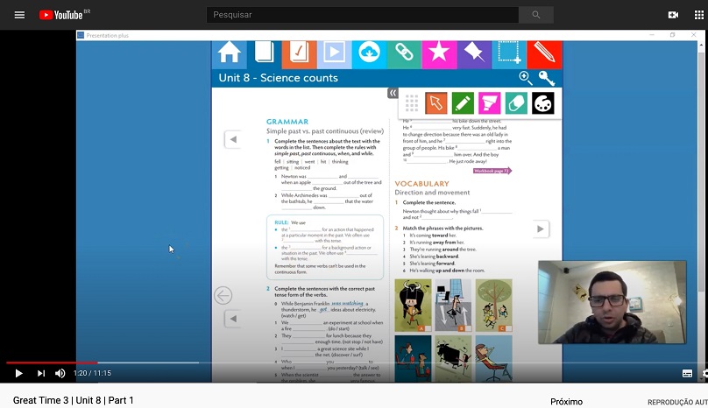Open the YouTube hamburger menu
Image resolution: width=708 pixels, height=408 pixels.
tap(19, 15)
